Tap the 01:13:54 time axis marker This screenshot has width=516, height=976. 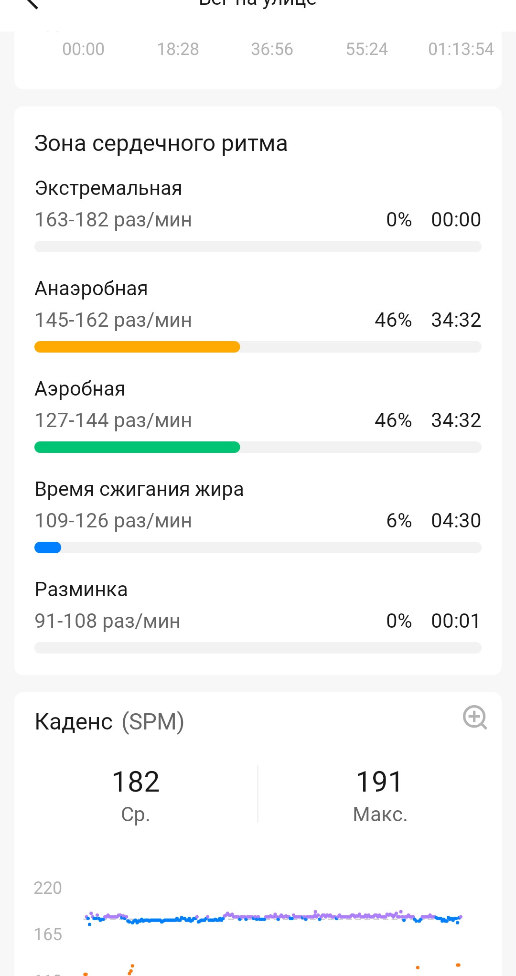point(461,49)
